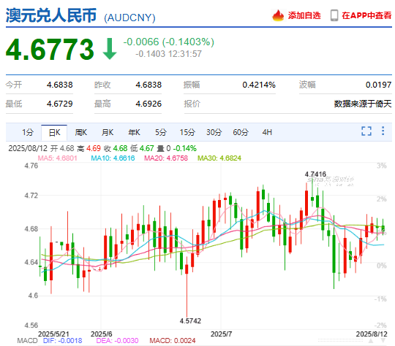Image resolution: width=395 pixels, height=346 pixels.
Task: Select the 日K chart tab
Action: [x=54, y=133]
